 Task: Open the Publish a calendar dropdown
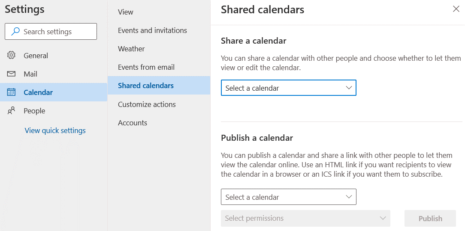[x=288, y=197]
